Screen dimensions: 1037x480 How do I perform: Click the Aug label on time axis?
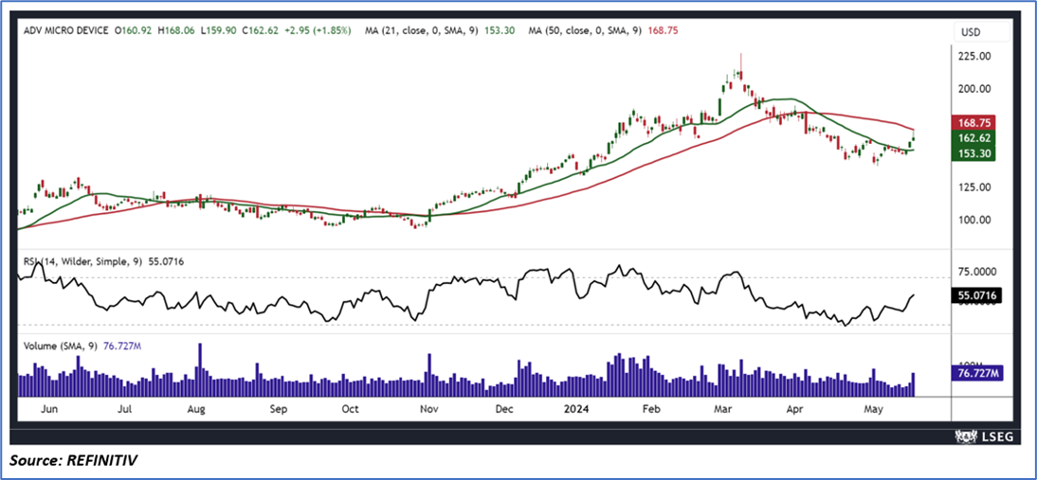[x=196, y=409]
